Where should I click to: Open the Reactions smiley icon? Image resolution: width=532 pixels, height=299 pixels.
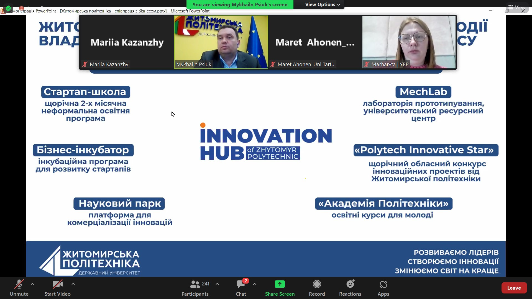pos(350,284)
